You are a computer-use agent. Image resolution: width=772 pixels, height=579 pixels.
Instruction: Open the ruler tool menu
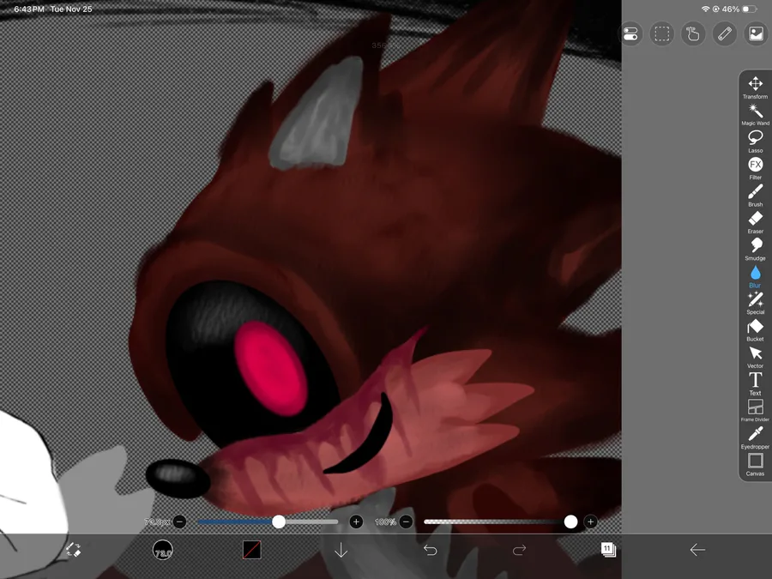pos(725,33)
